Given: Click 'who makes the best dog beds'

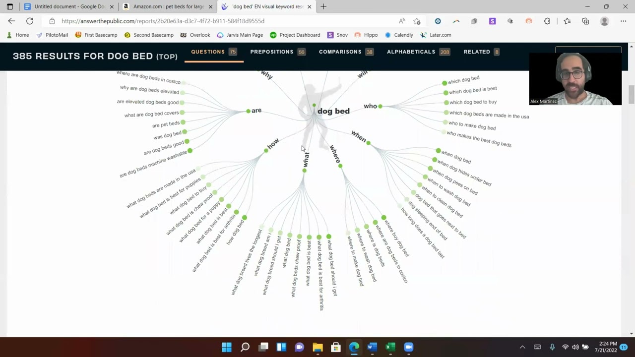Looking at the screenshot, I should [x=479, y=139].
